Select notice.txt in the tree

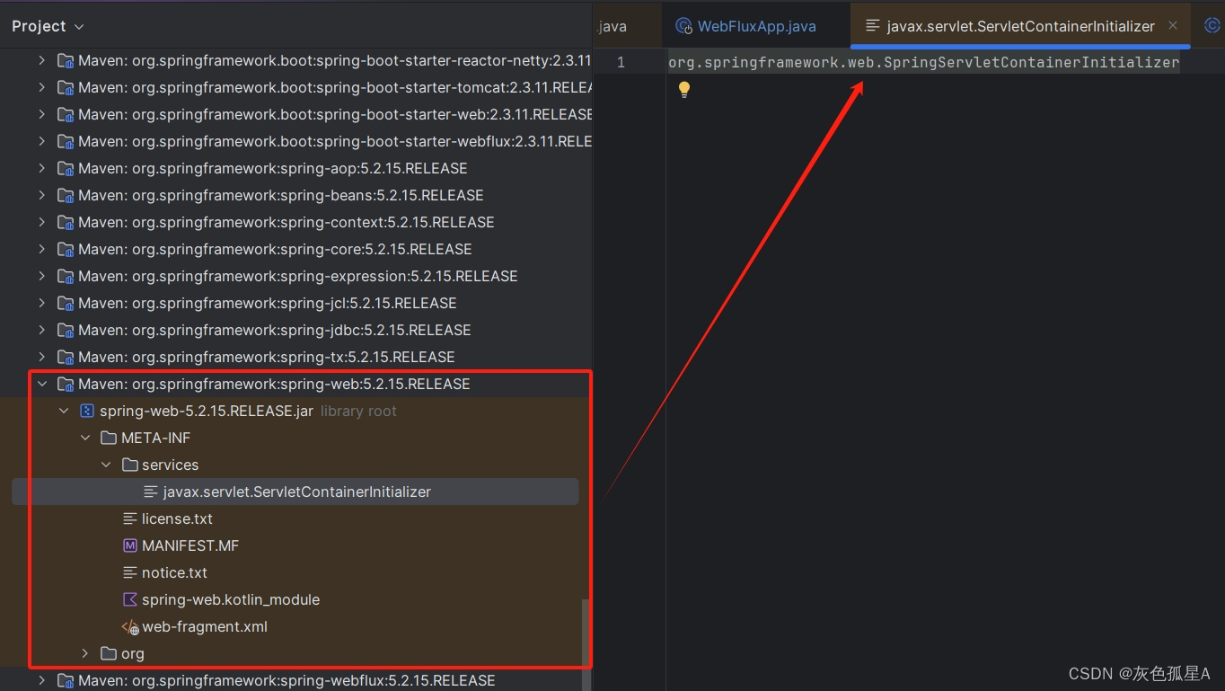coord(174,572)
